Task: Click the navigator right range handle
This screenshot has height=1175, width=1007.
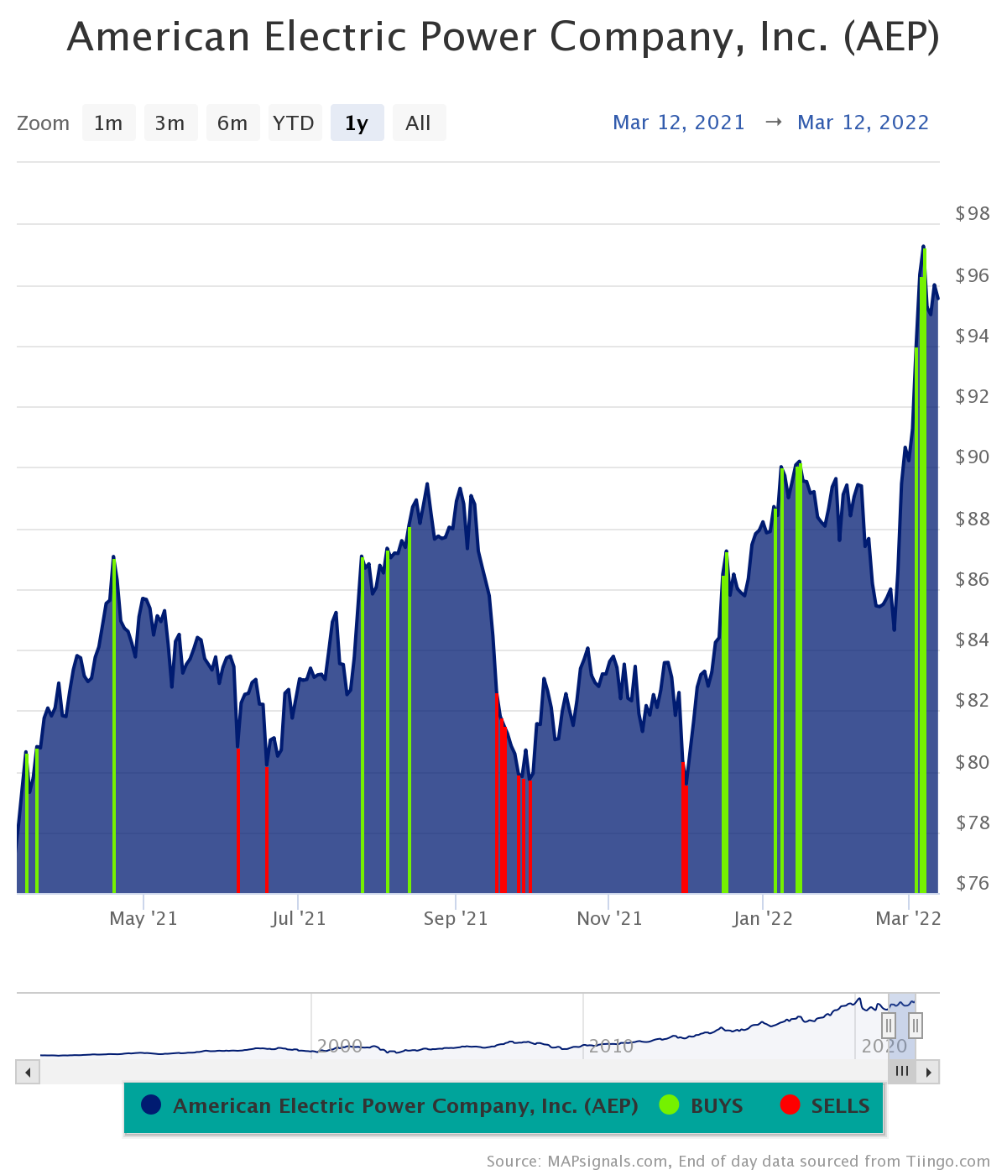Action: pyautogui.click(x=916, y=1026)
